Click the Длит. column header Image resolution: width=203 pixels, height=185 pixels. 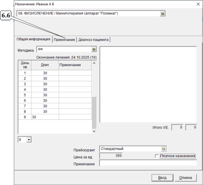pos(45,65)
